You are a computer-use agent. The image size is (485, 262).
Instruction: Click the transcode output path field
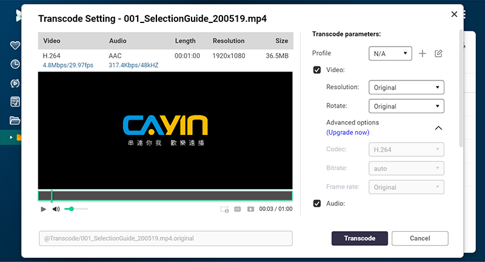(166, 238)
